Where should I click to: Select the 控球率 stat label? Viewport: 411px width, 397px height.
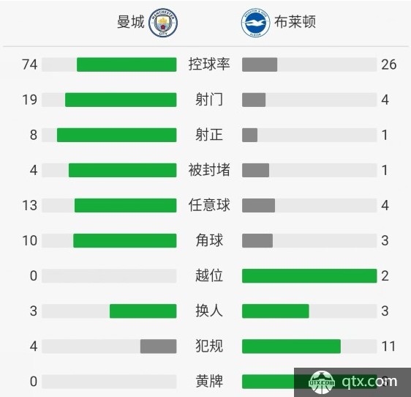[x=209, y=64]
